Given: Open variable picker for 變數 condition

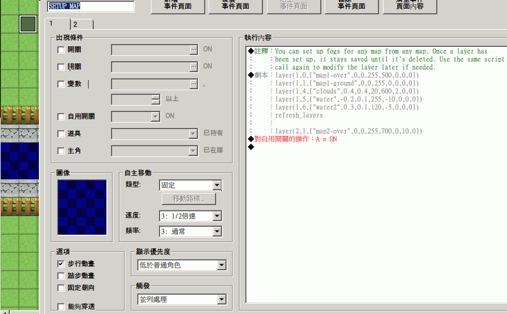Looking at the screenshot, I should tap(193, 84).
